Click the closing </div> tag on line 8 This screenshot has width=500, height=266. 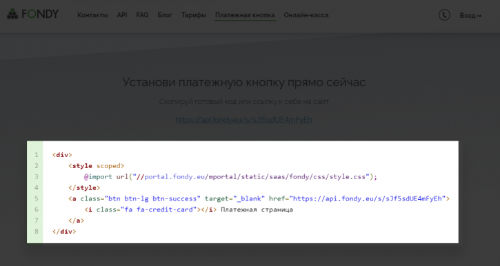[x=64, y=232]
